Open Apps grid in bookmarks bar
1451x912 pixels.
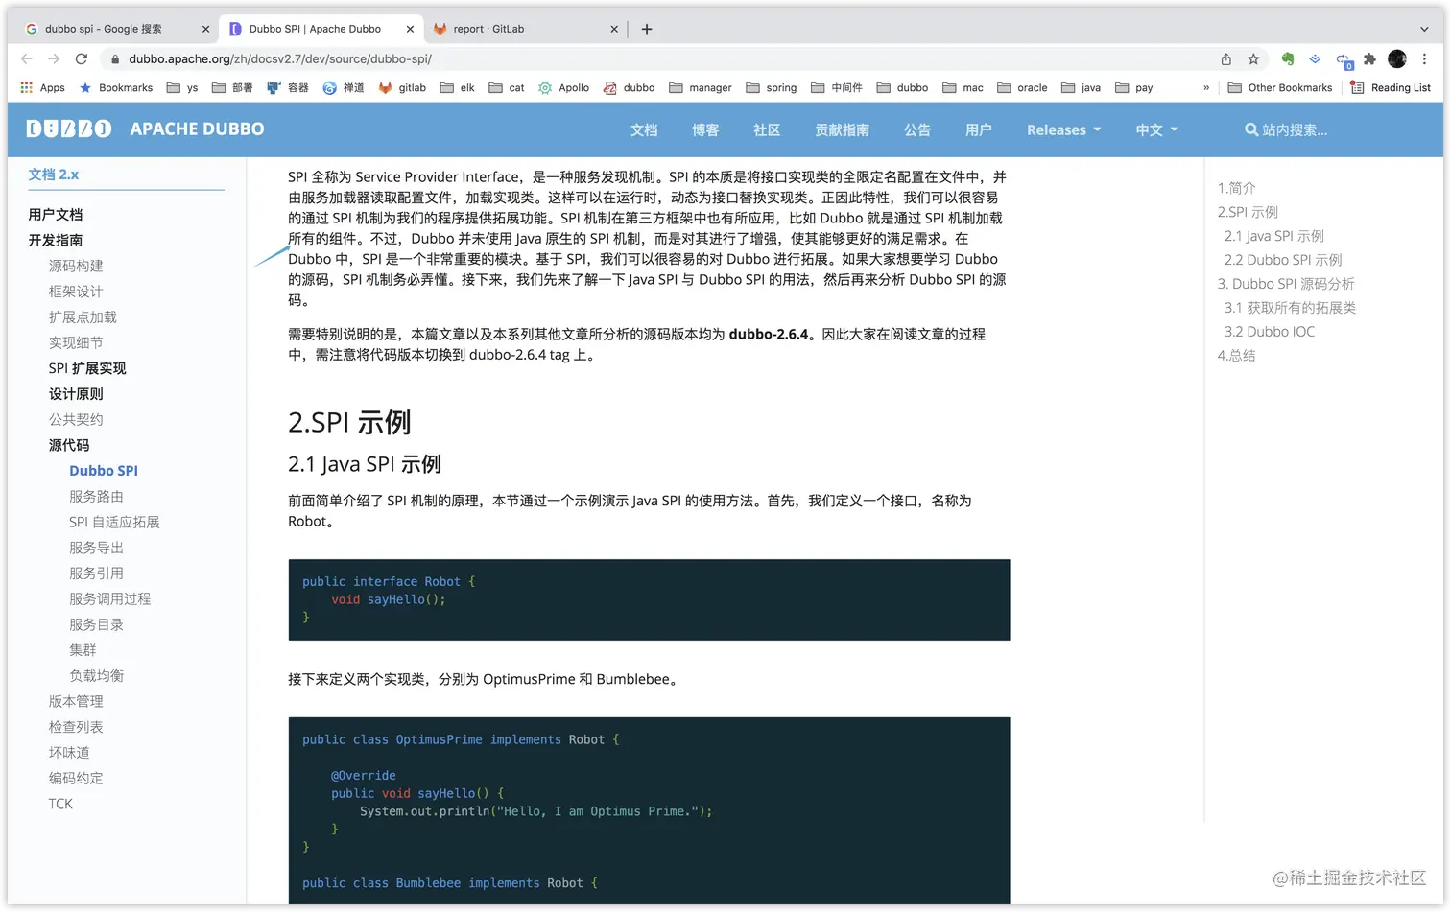pyautogui.click(x=42, y=87)
